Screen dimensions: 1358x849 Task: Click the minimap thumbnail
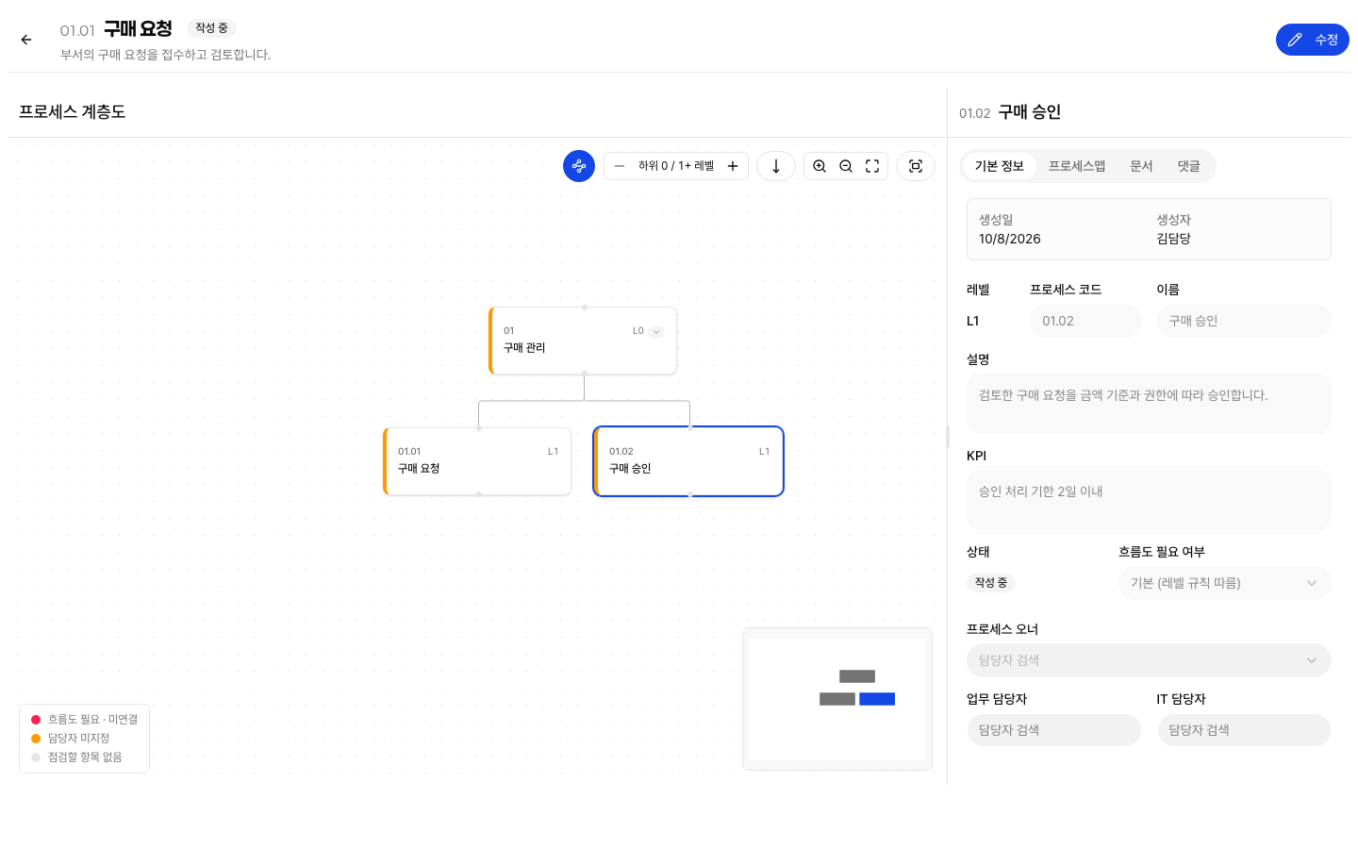pyautogui.click(x=837, y=699)
